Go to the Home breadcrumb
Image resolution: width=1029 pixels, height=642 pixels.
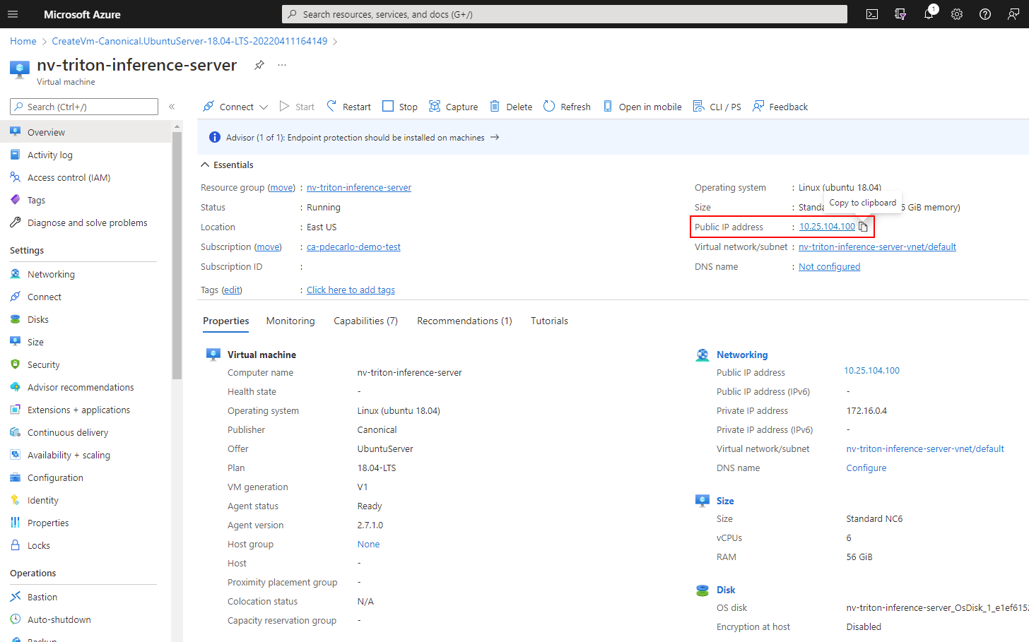[23, 41]
